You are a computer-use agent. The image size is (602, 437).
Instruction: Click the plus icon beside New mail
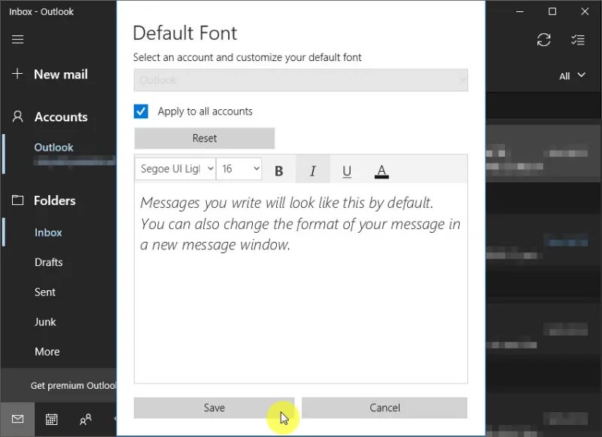point(17,73)
